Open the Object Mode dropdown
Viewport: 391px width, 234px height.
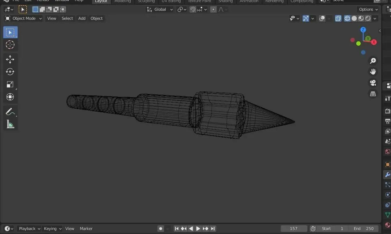tap(23, 18)
